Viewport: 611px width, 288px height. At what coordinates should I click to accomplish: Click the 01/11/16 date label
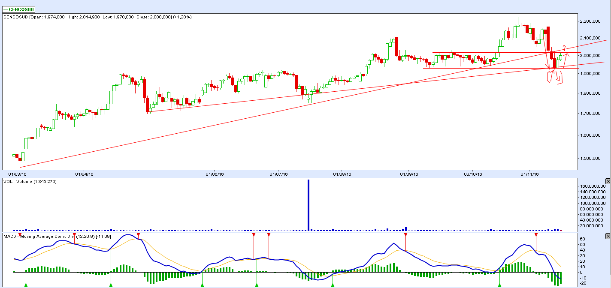pos(529,174)
